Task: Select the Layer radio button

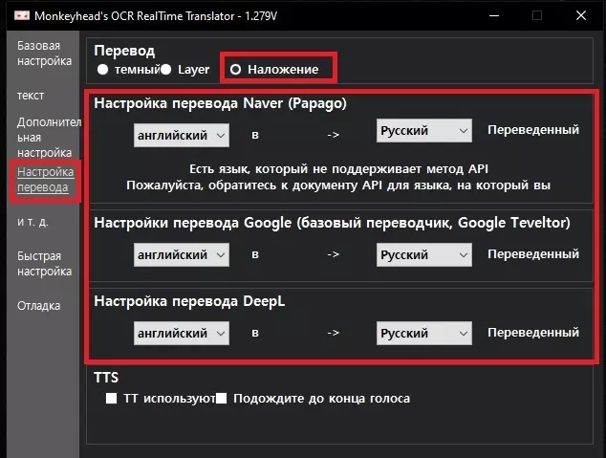Action: (165, 70)
